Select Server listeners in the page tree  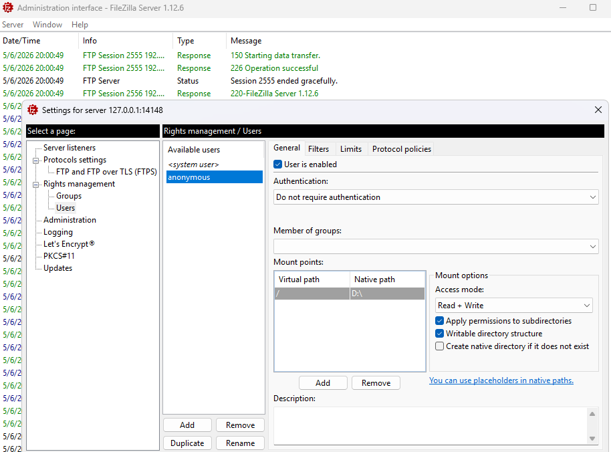point(70,148)
